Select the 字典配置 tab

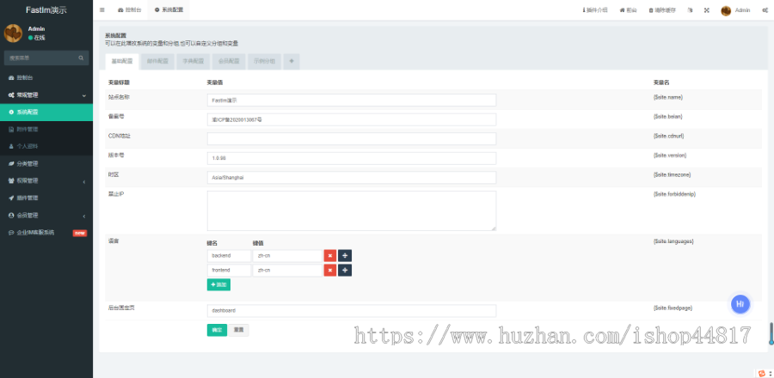point(193,62)
